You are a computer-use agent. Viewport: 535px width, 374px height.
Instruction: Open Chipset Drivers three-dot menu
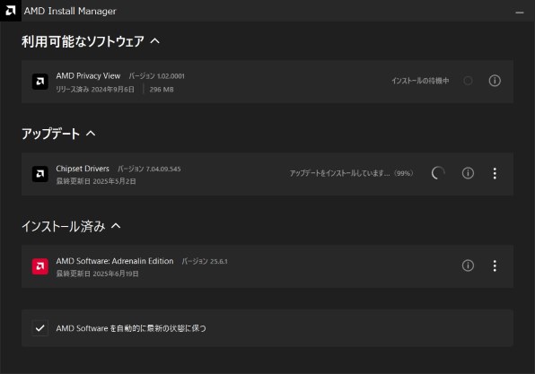click(x=495, y=173)
